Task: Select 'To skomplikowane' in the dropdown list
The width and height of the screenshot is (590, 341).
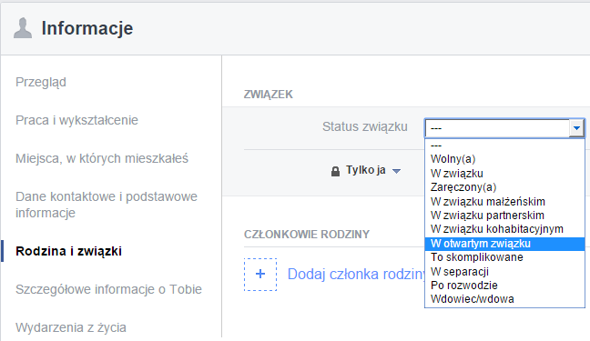Action: (x=504, y=257)
